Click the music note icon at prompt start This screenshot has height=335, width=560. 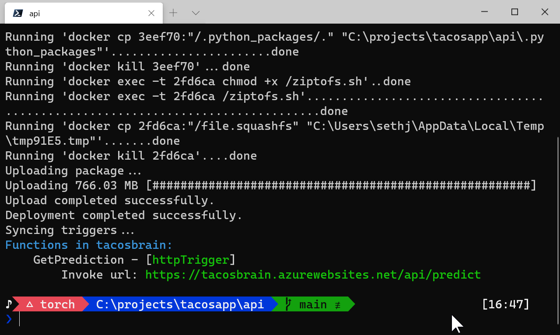[9, 304]
